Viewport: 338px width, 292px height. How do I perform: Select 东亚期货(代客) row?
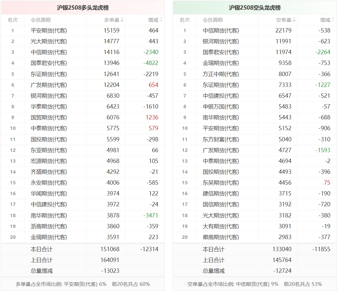[x=83, y=150]
